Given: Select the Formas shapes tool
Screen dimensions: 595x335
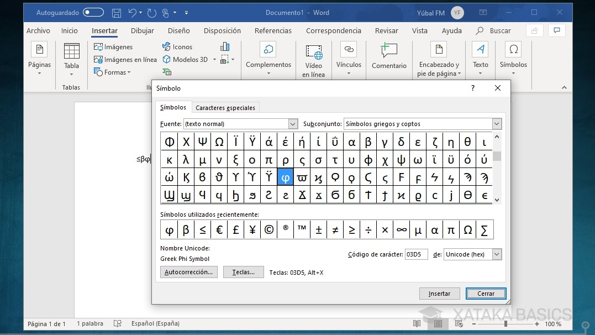Looking at the screenshot, I should click(113, 72).
